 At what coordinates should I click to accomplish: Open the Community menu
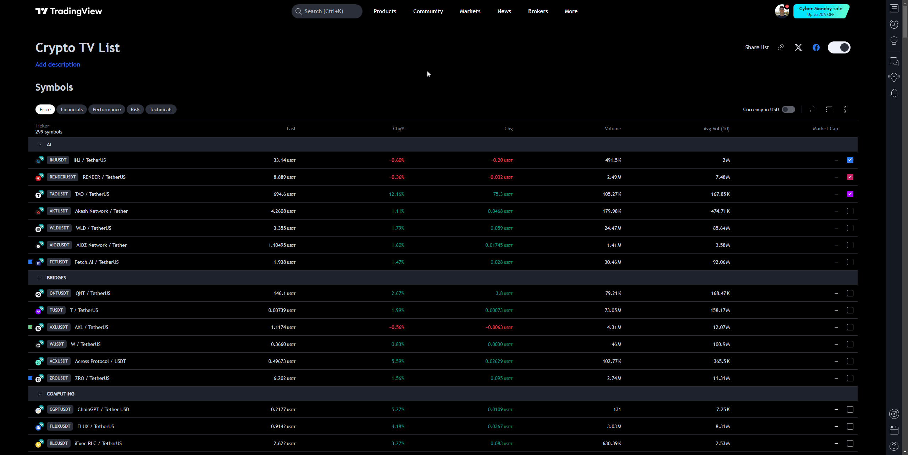pyautogui.click(x=428, y=11)
